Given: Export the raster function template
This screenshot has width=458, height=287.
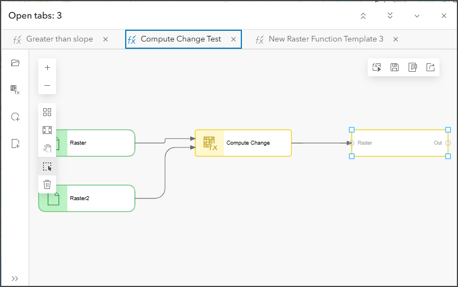Looking at the screenshot, I should 430,67.
